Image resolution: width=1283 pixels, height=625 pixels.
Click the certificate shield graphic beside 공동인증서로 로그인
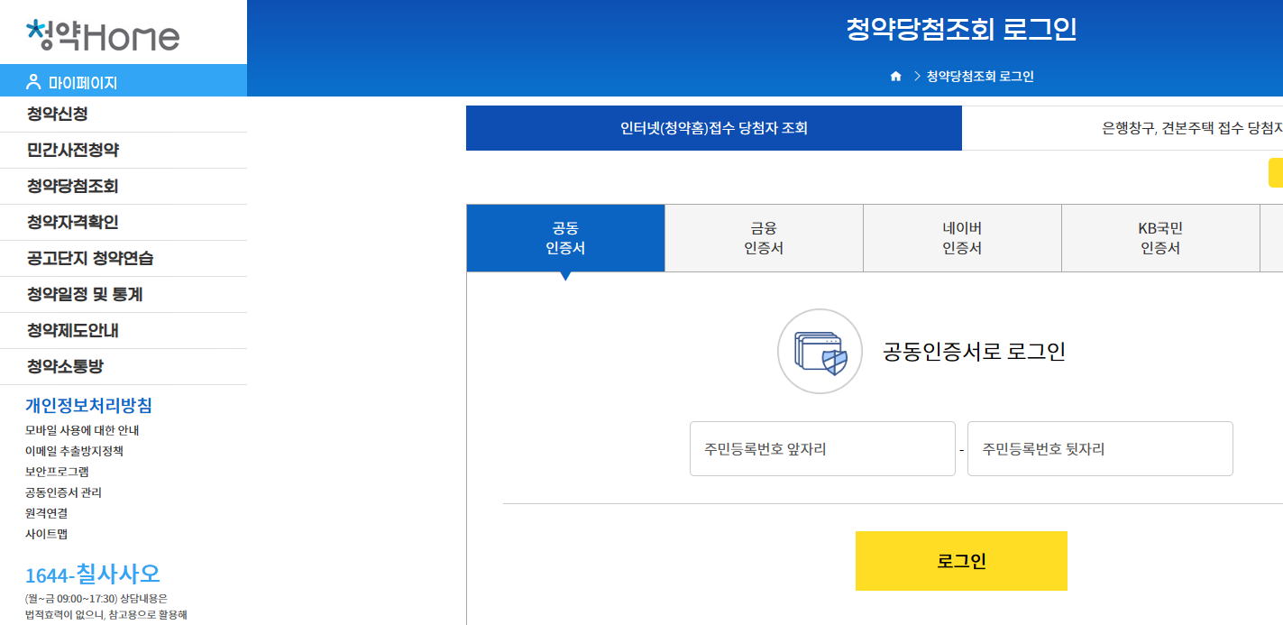click(x=820, y=352)
